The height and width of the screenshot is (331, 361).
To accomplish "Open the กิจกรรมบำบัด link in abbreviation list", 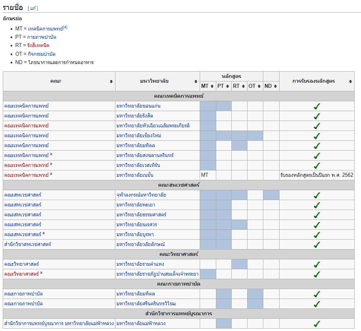I will [42, 54].
